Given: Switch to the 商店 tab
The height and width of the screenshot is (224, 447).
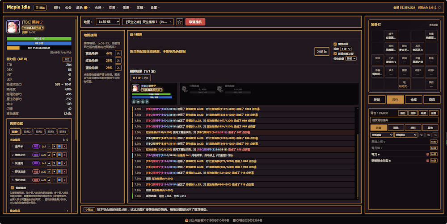Looking at the screenshot, I should 432,100.
